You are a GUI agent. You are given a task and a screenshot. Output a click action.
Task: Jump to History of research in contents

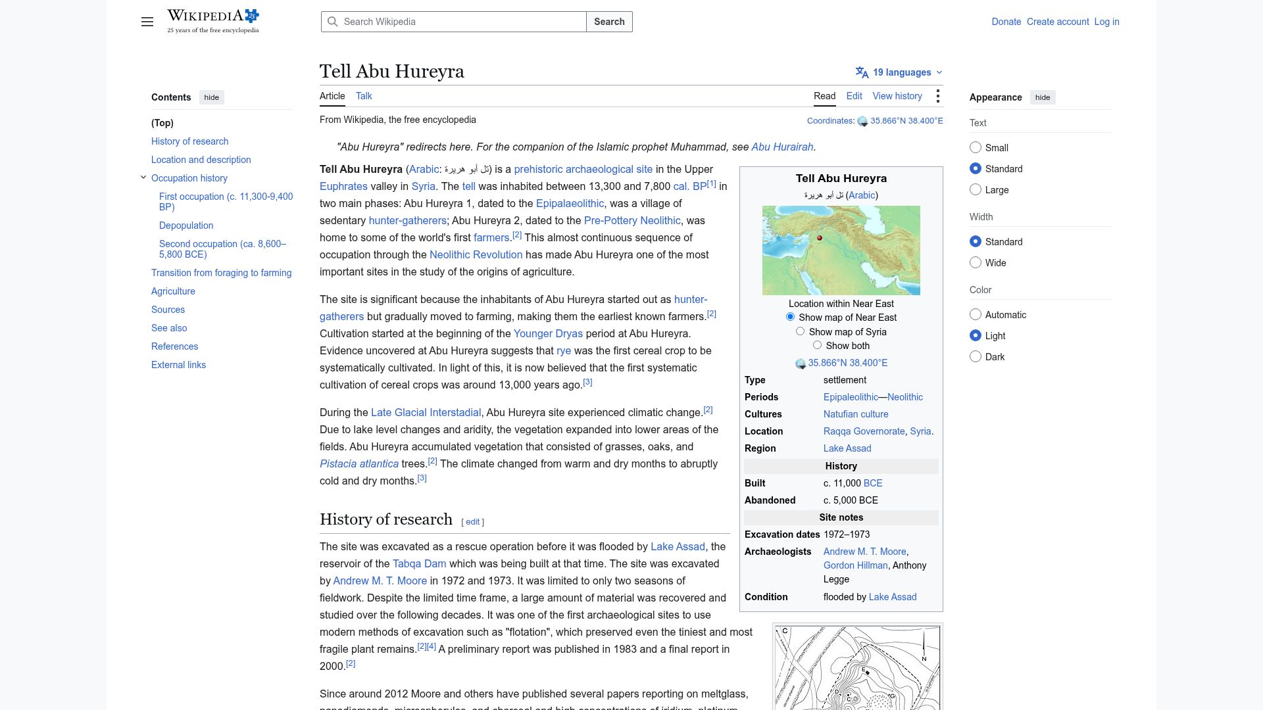189,141
